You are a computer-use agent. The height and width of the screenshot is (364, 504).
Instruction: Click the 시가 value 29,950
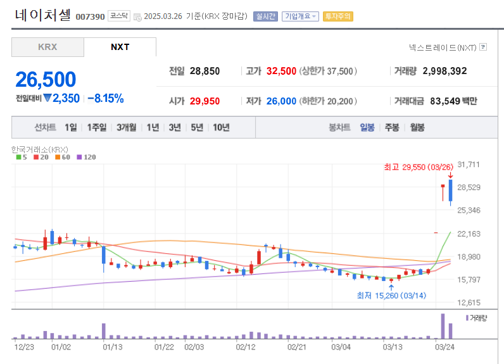[205, 101]
